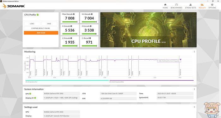Click info icon beside 16 threads
The width and height of the screenshot is (221, 118).
click(x=92, y=14)
